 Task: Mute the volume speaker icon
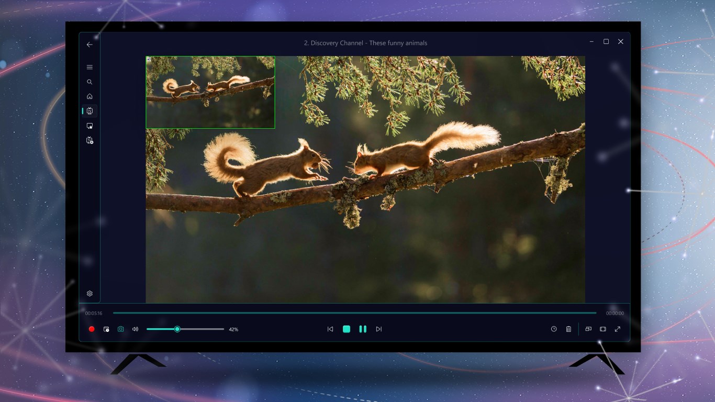click(x=136, y=329)
